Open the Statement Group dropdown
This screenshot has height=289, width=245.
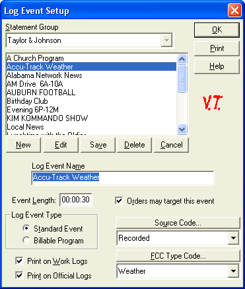166,40
